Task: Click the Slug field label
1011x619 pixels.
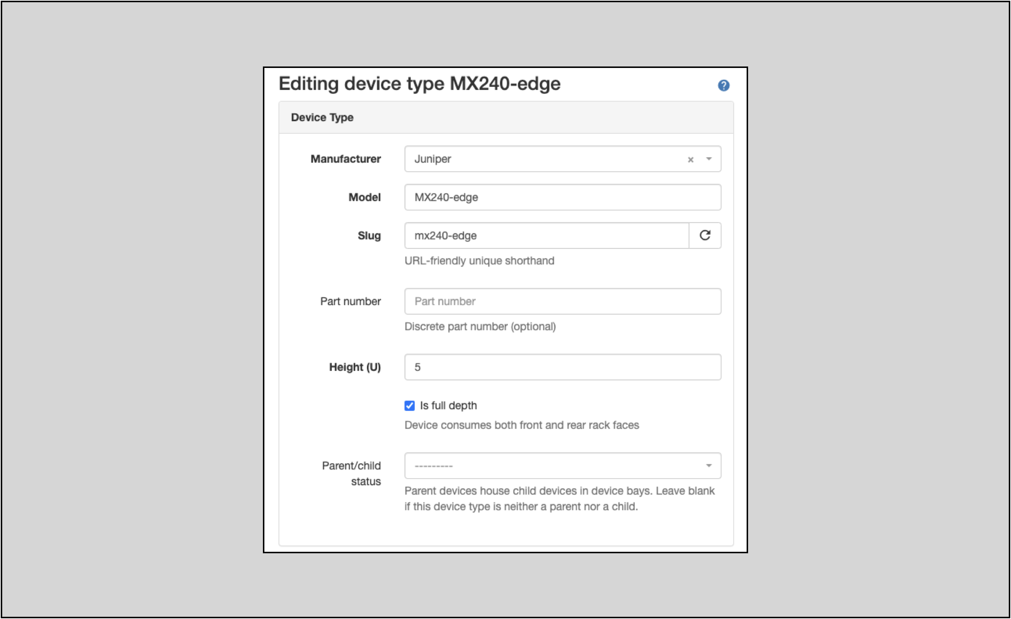Action: pos(369,236)
